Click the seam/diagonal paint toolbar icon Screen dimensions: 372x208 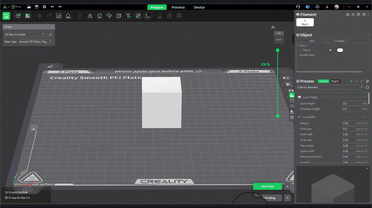click(138, 16)
